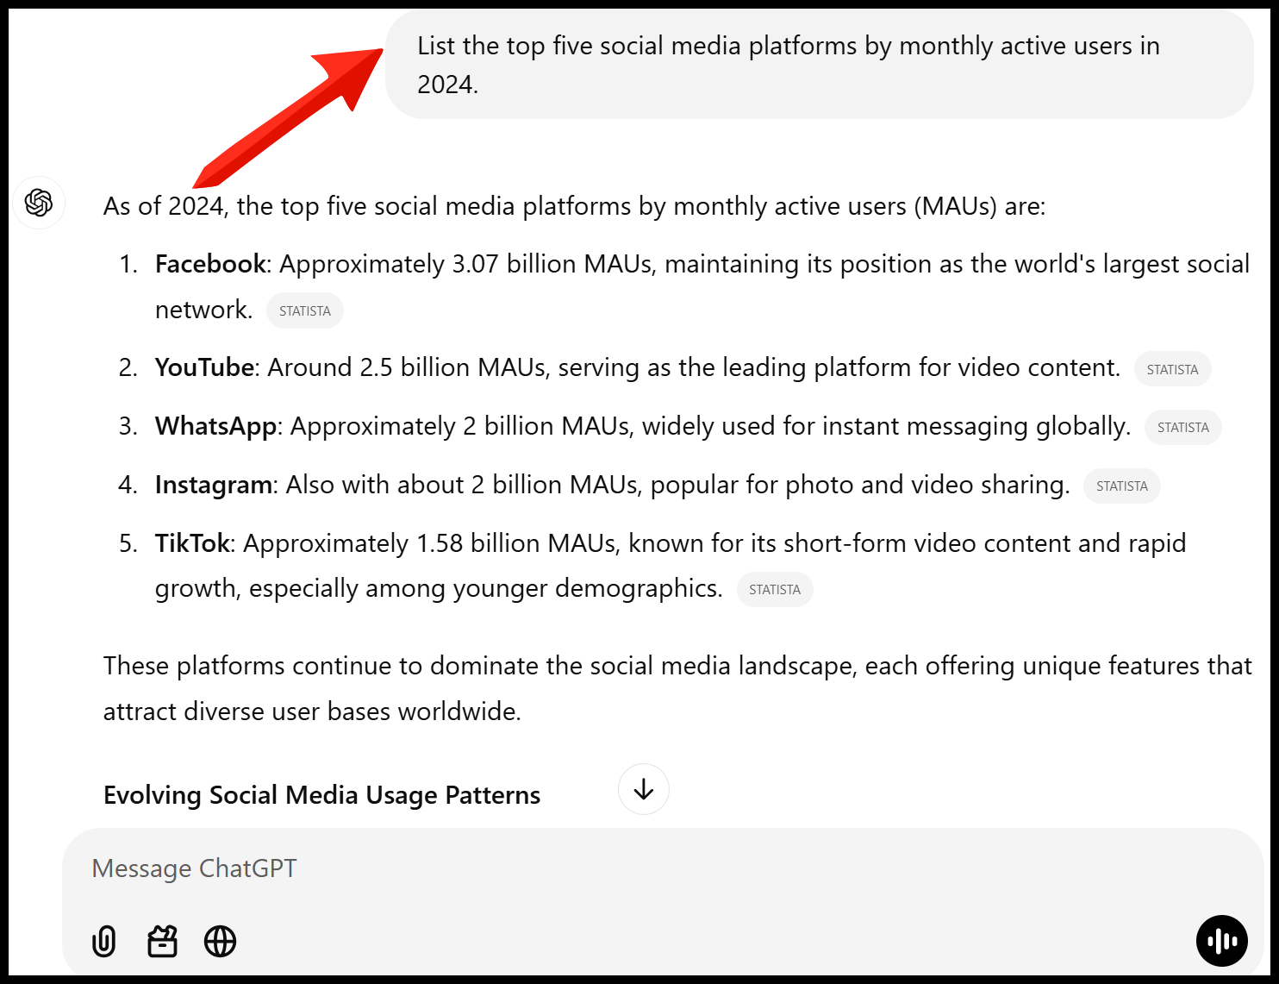Click the bold word Instagram

(x=214, y=485)
